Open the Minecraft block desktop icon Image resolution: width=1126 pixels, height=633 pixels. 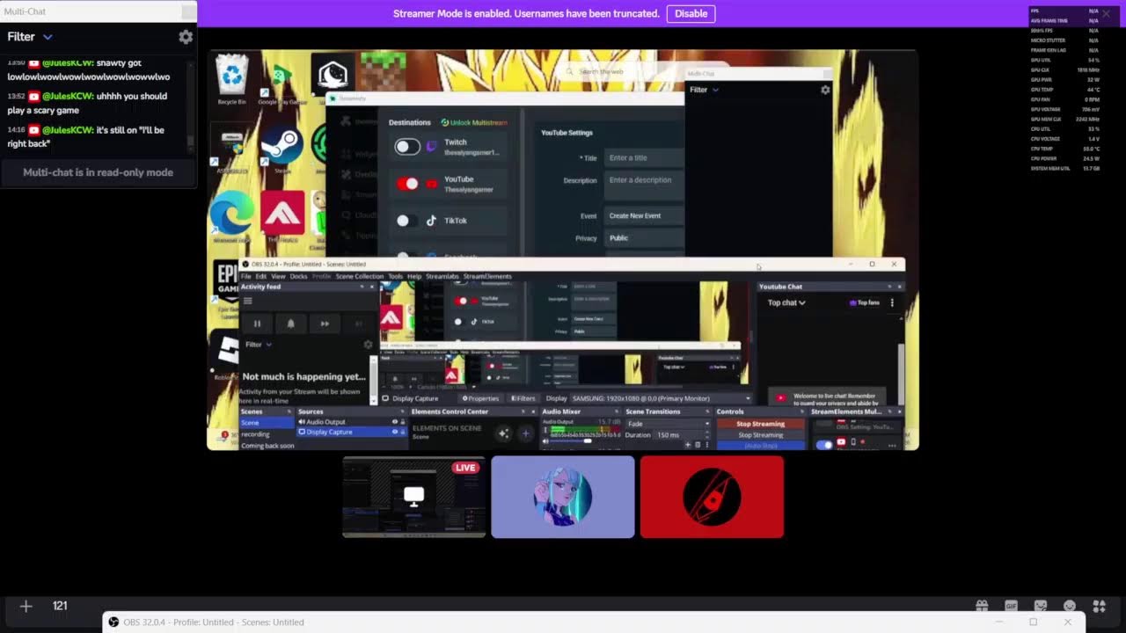click(x=384, y=72)
